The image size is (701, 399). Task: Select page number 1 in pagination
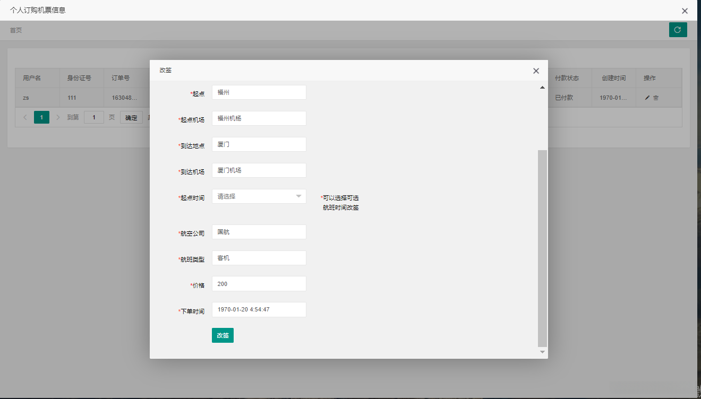pos(41,117)
